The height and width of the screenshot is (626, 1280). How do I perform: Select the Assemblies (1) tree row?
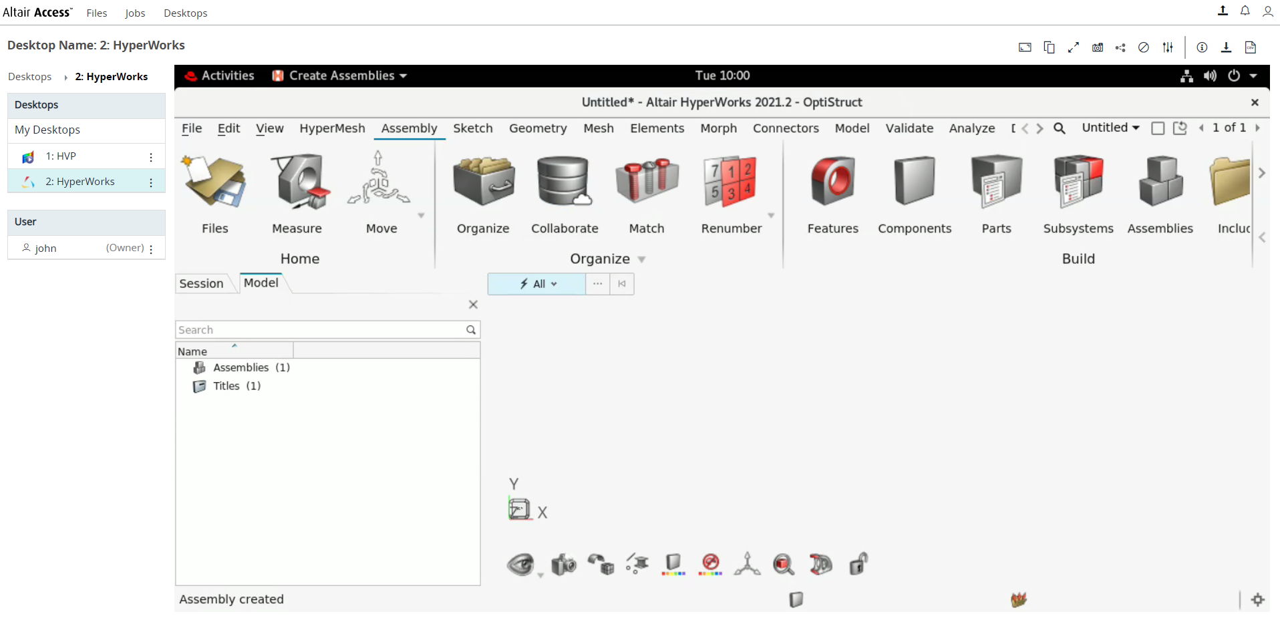pos(327,367)
